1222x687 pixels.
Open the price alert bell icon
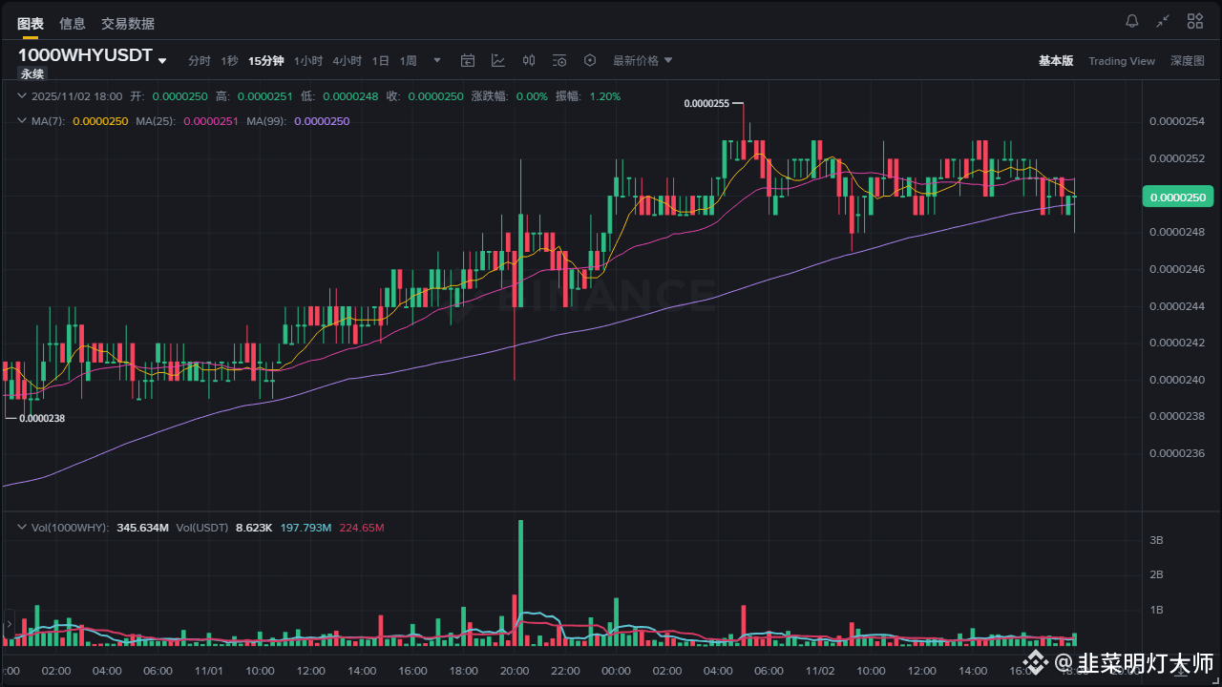(x=1132, y=20)
